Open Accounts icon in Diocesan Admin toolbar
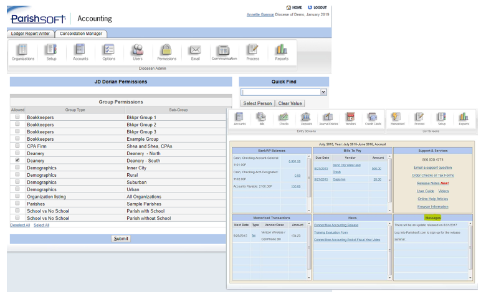This screenshot has height=299, width=486. 80,52
